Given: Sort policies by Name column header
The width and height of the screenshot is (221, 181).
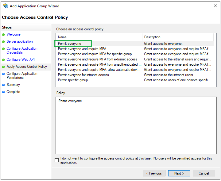Looking at the screenshot, I should (x=99, y=37).
